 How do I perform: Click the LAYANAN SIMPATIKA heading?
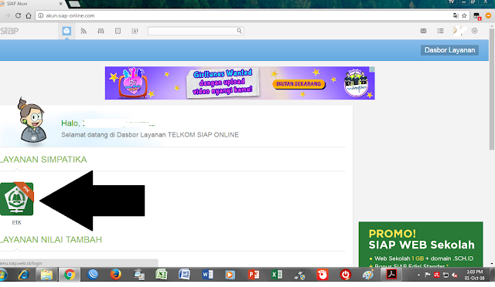(x=43, y=160)
